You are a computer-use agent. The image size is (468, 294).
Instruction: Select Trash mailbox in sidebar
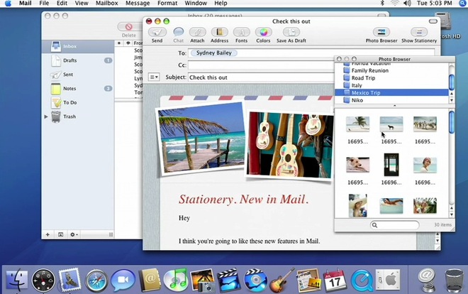tap(77, 116)
